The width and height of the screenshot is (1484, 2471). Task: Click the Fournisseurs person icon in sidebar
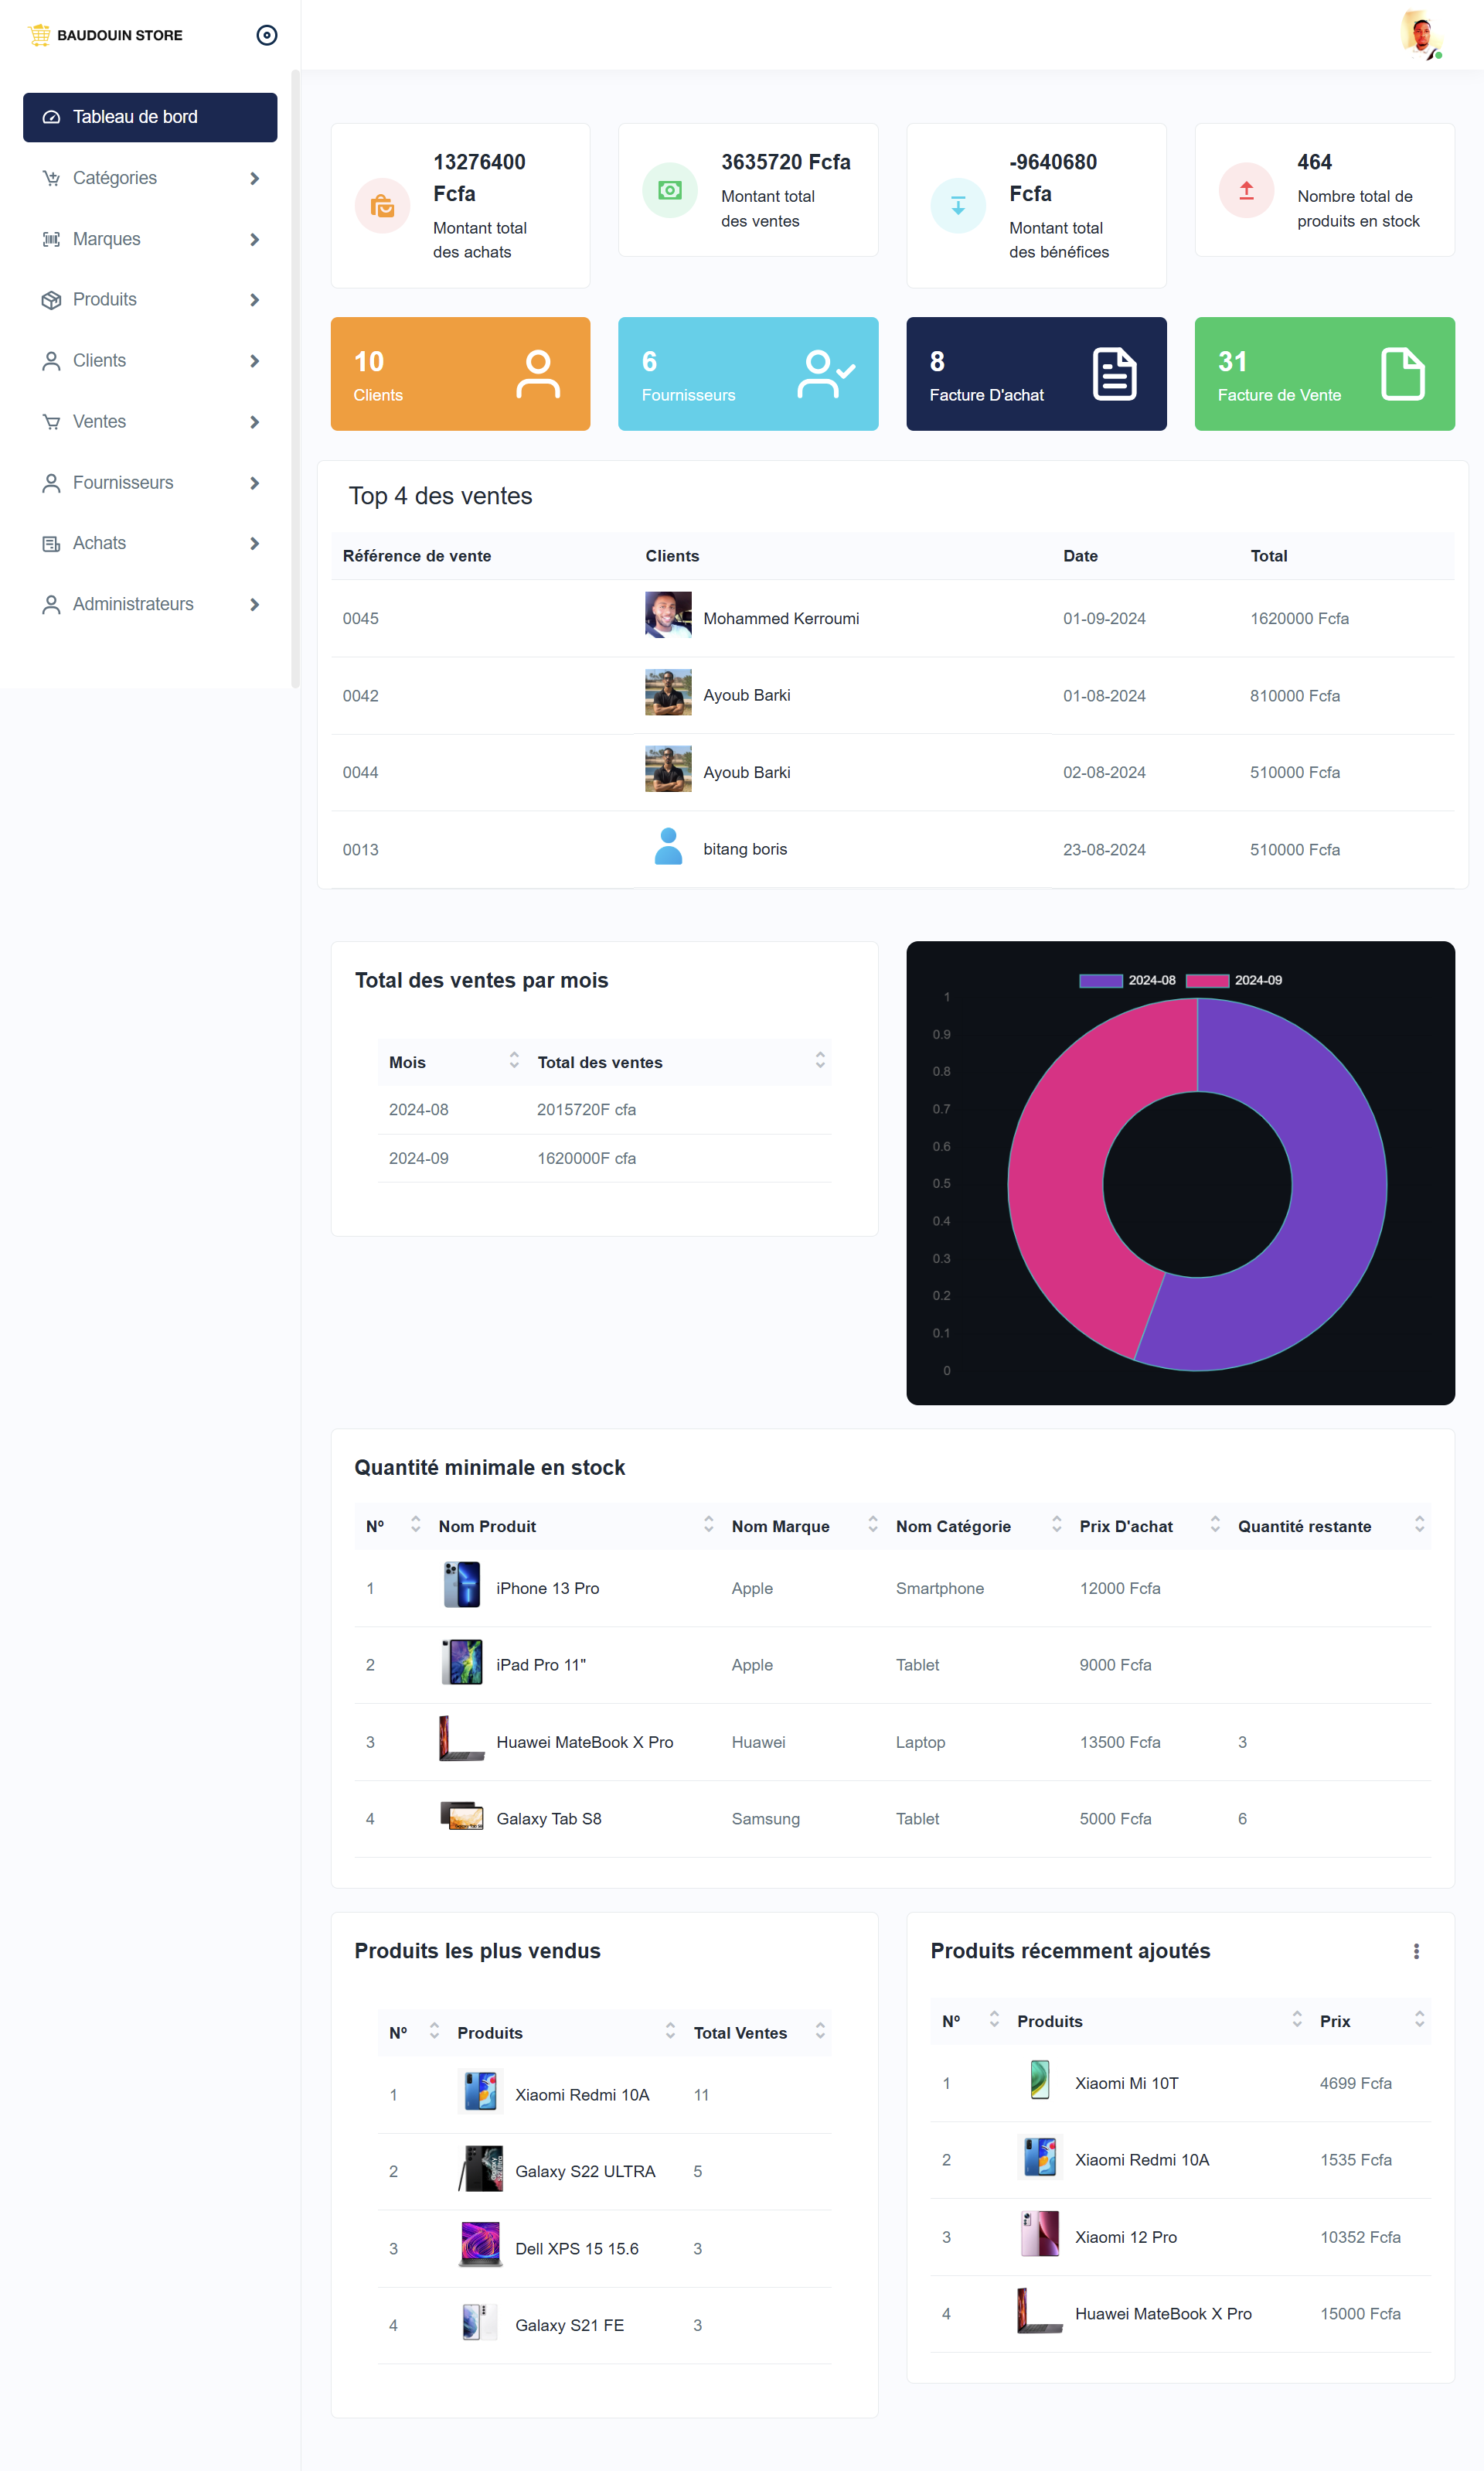click(x=51, y=483)
